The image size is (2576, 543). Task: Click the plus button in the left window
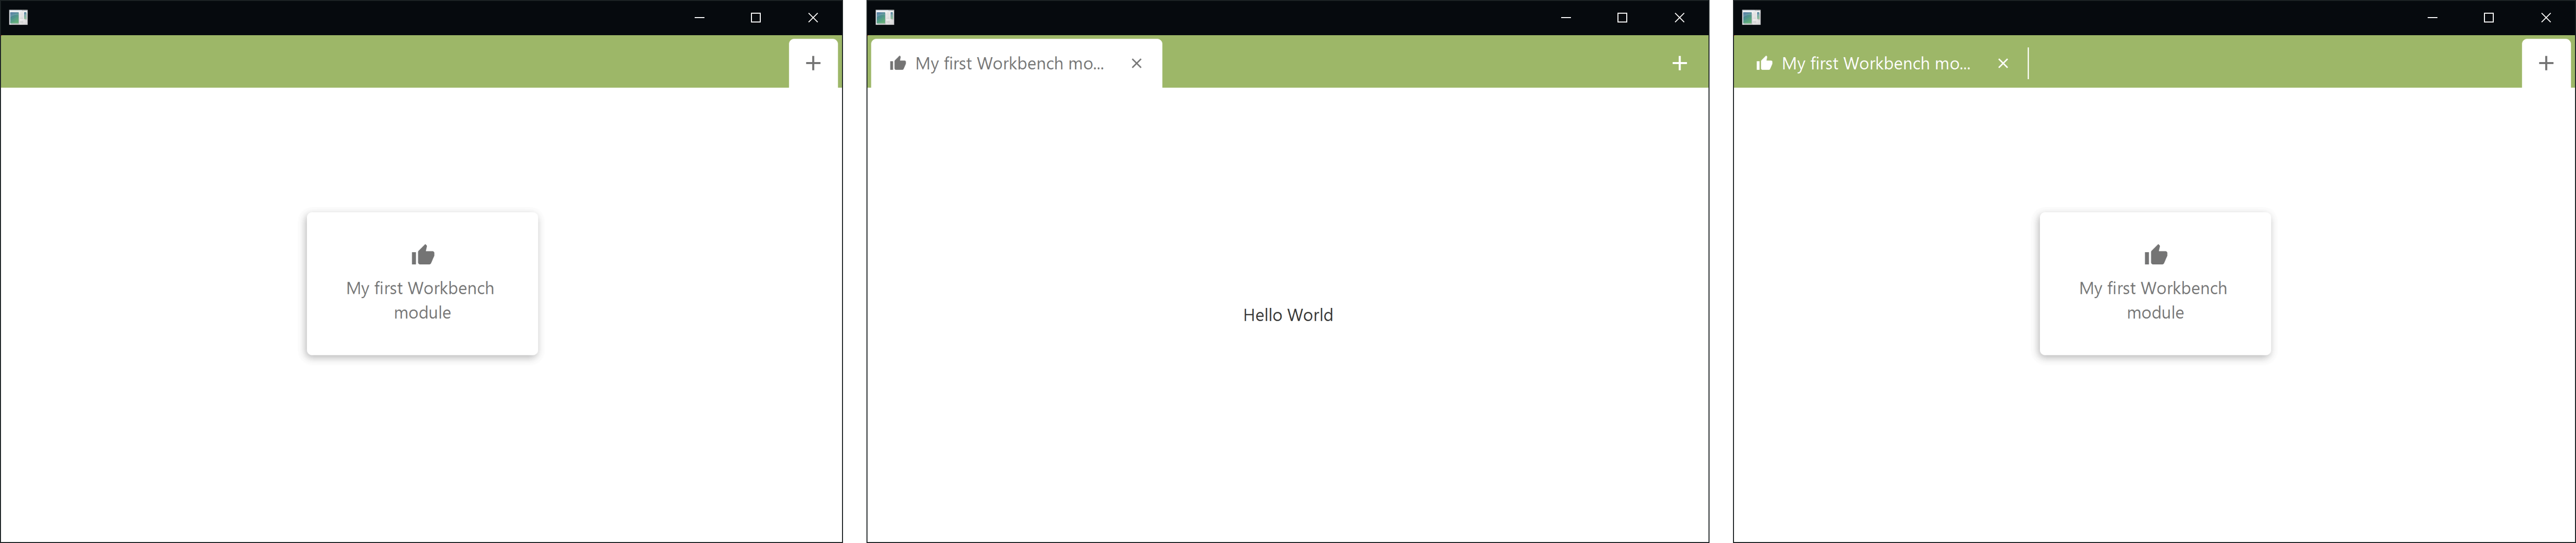tap(813, 63)
